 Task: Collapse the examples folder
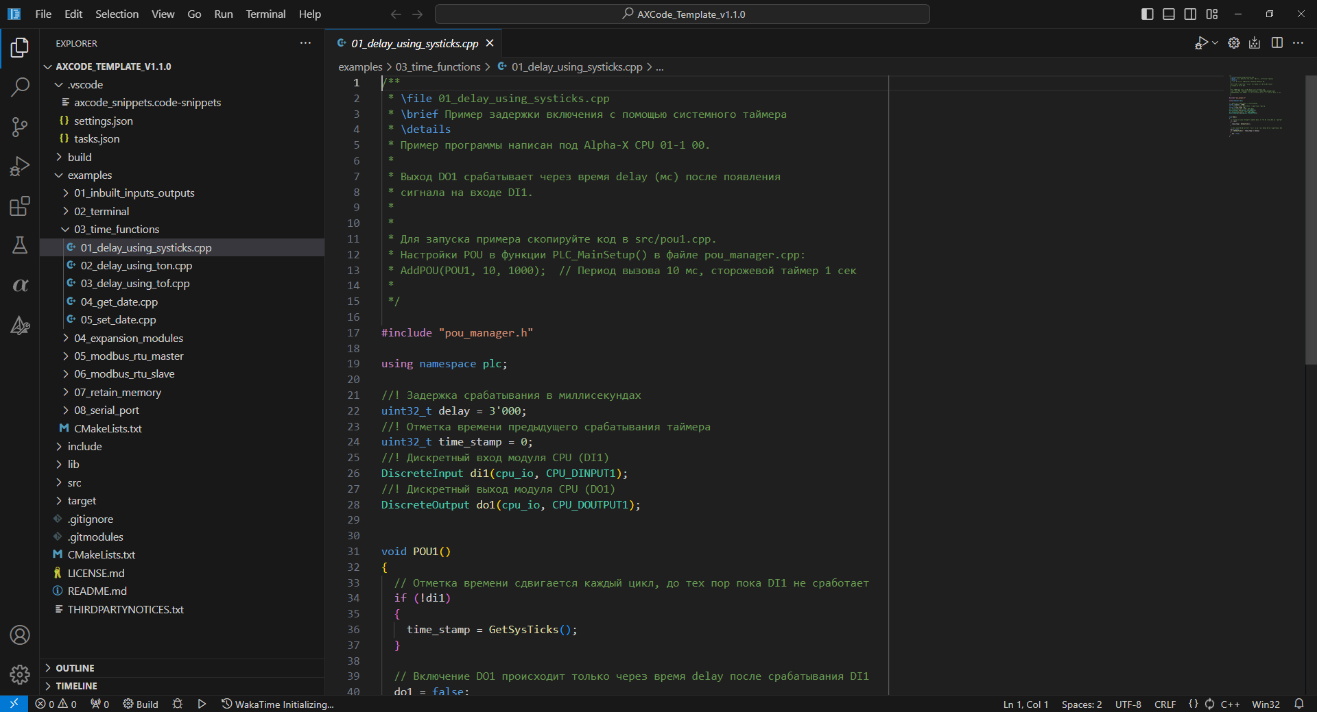(182, 175)
